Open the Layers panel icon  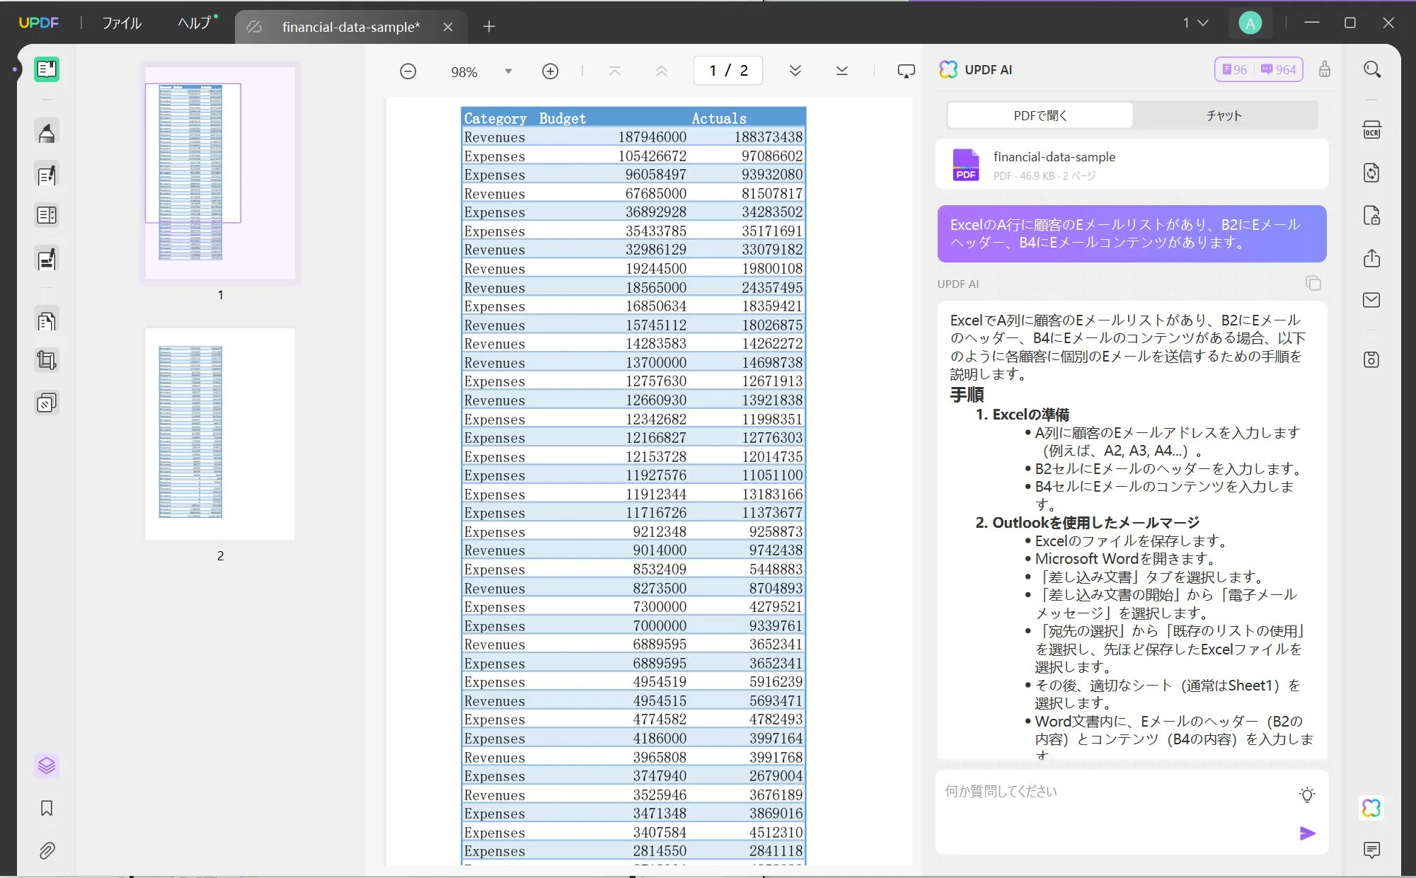point(47,766)
